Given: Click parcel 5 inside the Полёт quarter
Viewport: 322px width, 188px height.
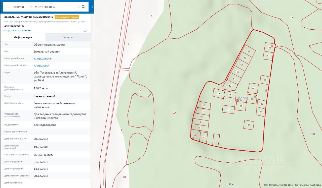Looking at the screenshot, I should (x=216, y=140).
